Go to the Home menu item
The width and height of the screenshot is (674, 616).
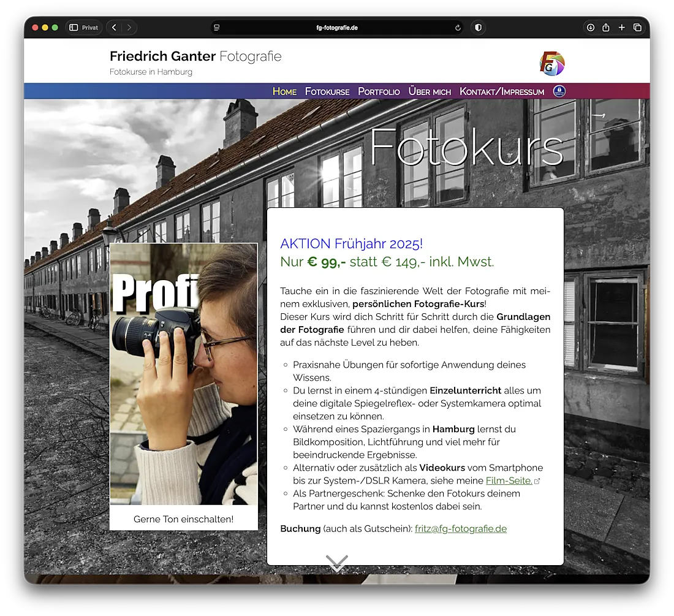pos(284,91)
